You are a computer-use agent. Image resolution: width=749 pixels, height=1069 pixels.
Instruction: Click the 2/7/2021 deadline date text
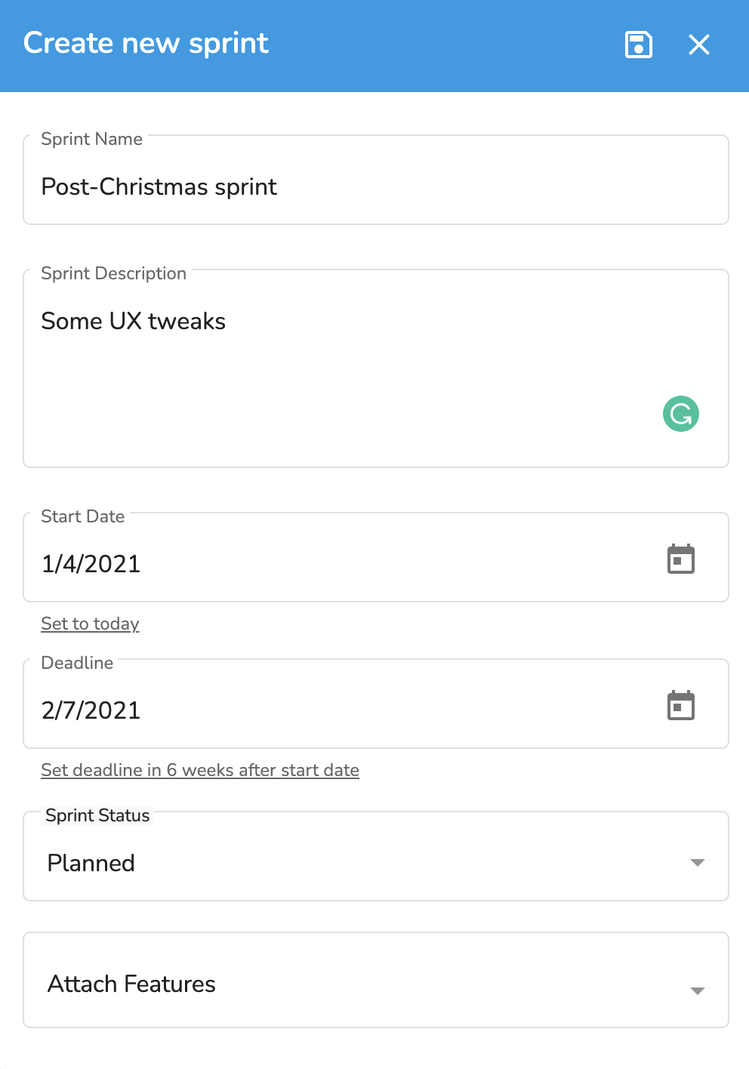(91, 710)
